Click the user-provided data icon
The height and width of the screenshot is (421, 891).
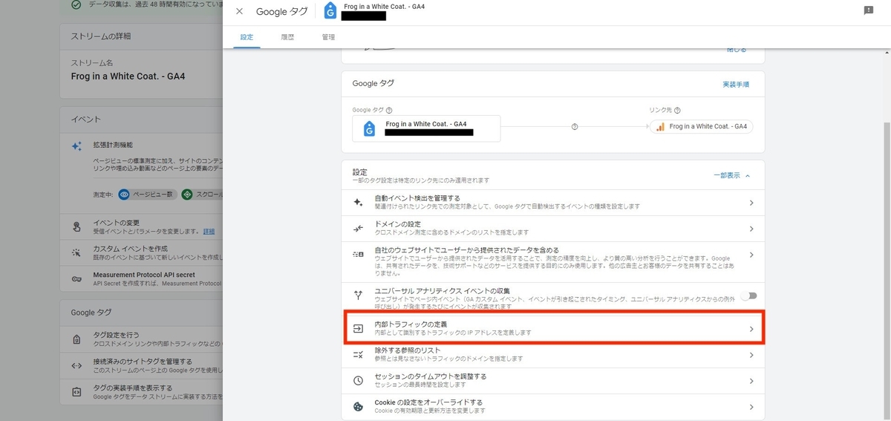pyautogui.click(x=358, y=254)
